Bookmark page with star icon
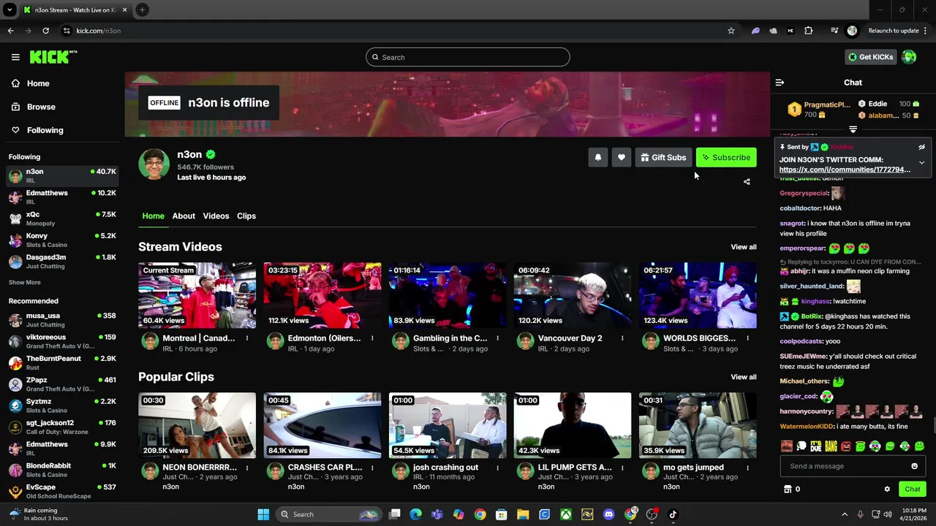Screen dimensions: 936x526 click(x=731, y=31)
